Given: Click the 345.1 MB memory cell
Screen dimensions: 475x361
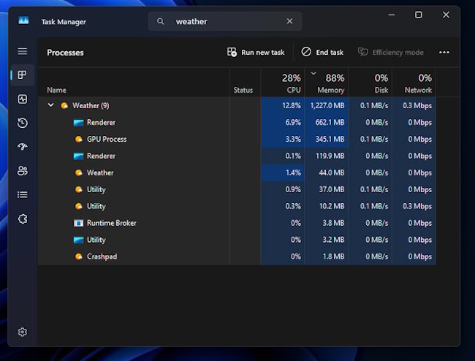Looking at the screenshot, I should [327, 140].
